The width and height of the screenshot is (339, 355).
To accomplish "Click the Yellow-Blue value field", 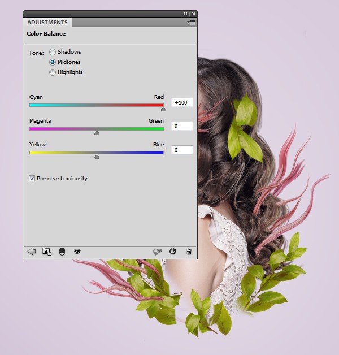I will [x=182, y=150].
